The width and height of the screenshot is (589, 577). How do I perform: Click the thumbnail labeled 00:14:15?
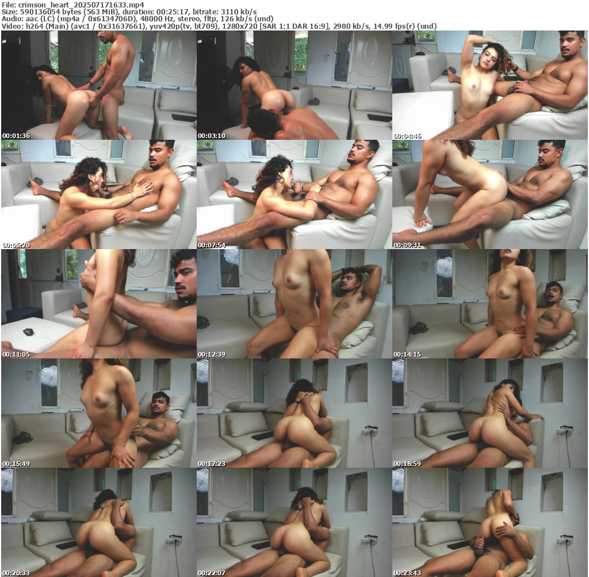point(489,304)
